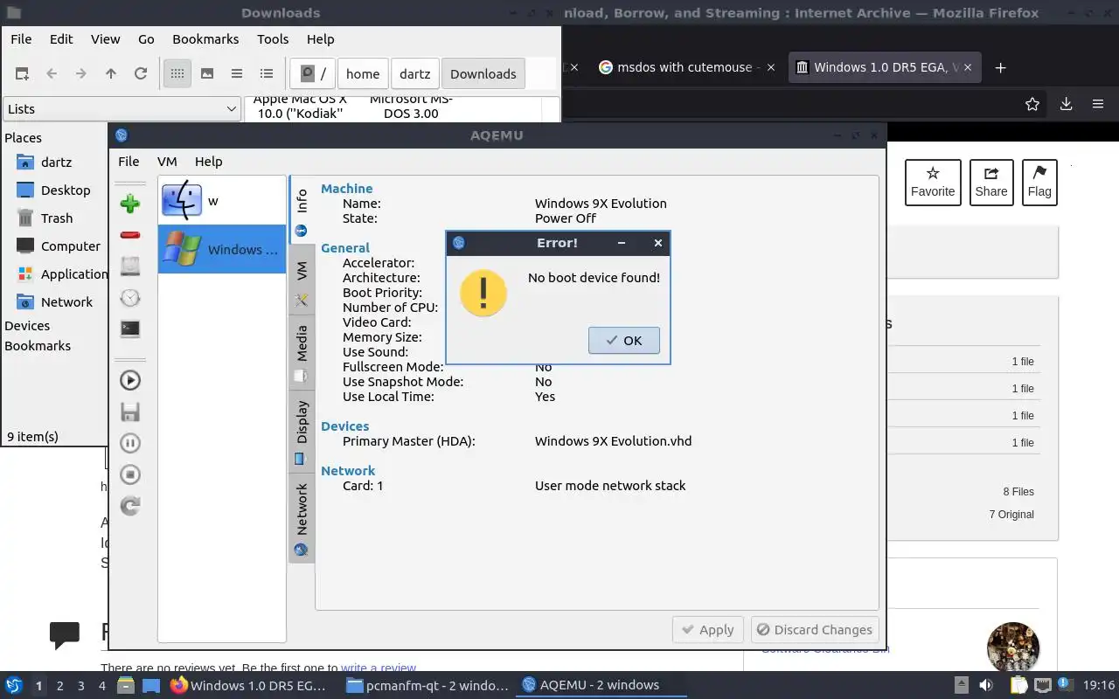This screenshot has width=1119, height=699.
Task: Stop the virtual machine in AQEMU
Action: click(130, 474)
